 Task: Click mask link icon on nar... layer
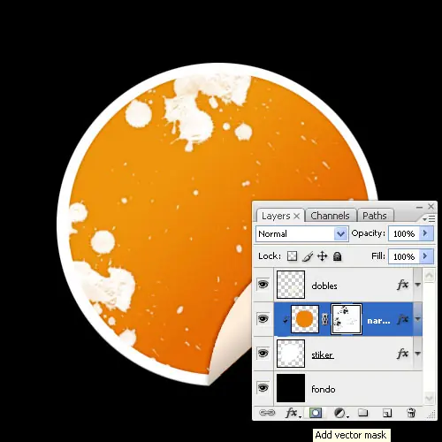325,319
